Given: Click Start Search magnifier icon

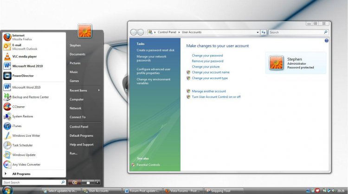Looking at the screenshot, I should [x=63, y=182].
